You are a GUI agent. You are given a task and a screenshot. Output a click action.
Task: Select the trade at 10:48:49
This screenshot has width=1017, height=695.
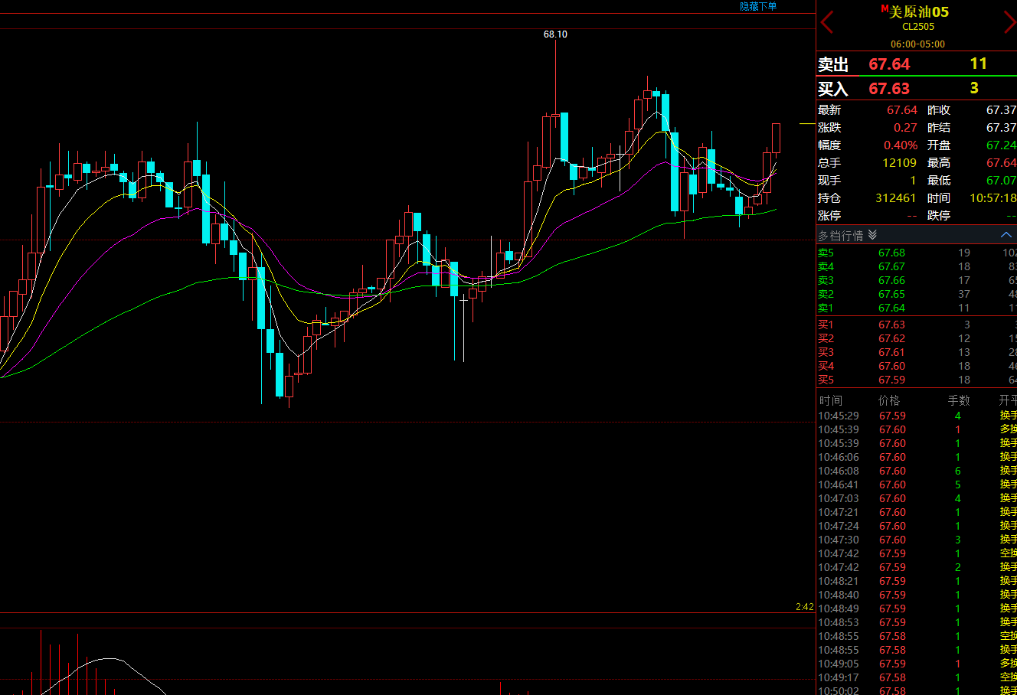click(x=917, y=609)
